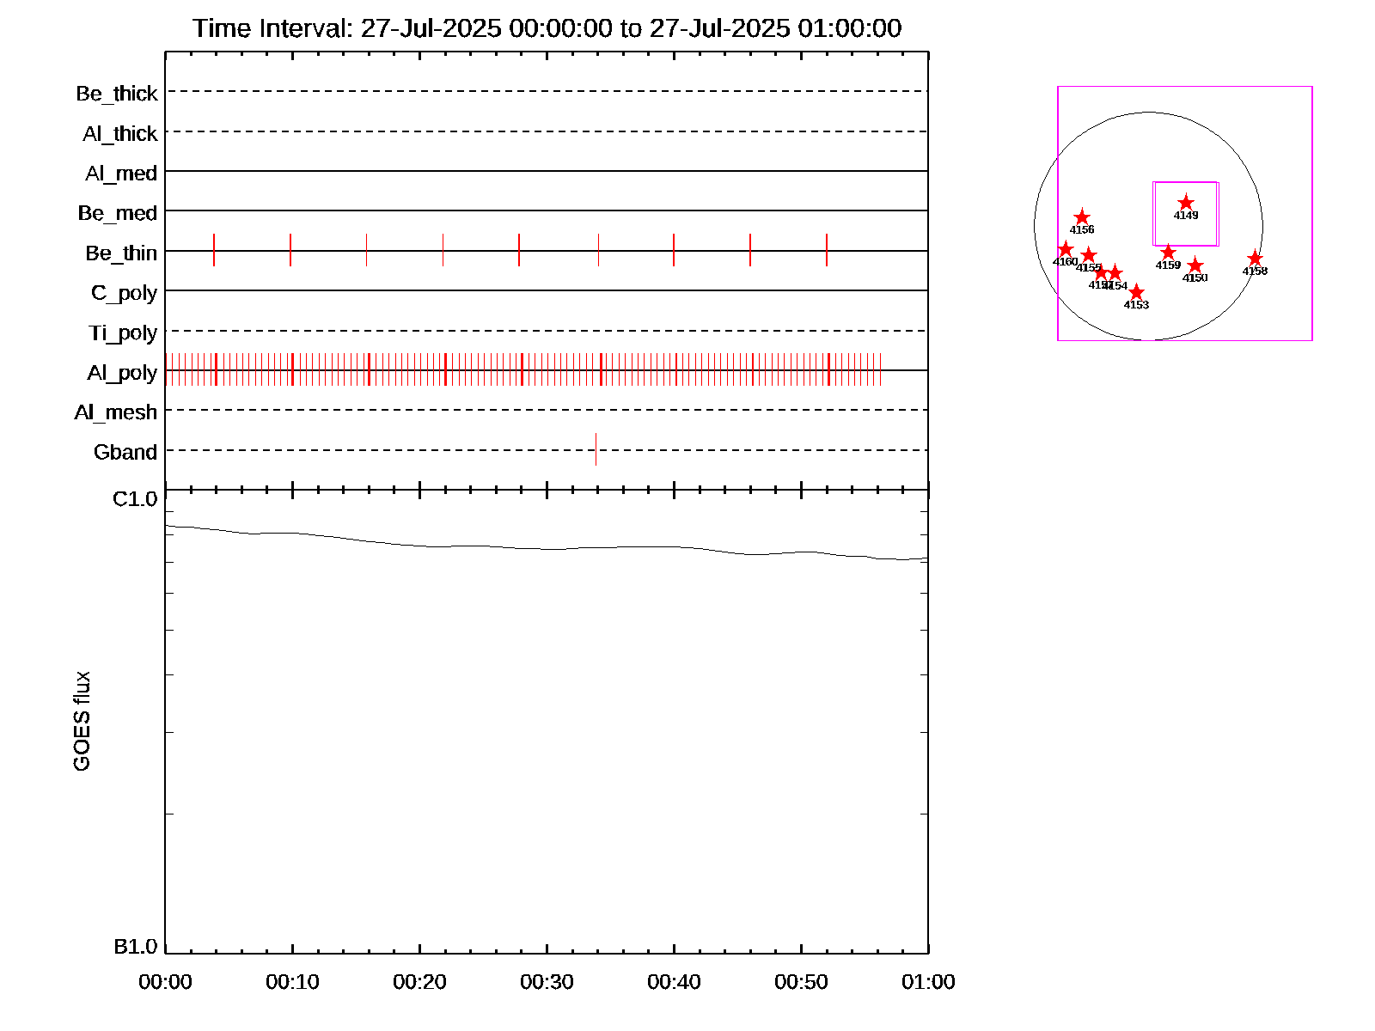This screenshot has height=1031, width=1375.
Task: Select the star for active region 4160
Action: pos(1066,249)
